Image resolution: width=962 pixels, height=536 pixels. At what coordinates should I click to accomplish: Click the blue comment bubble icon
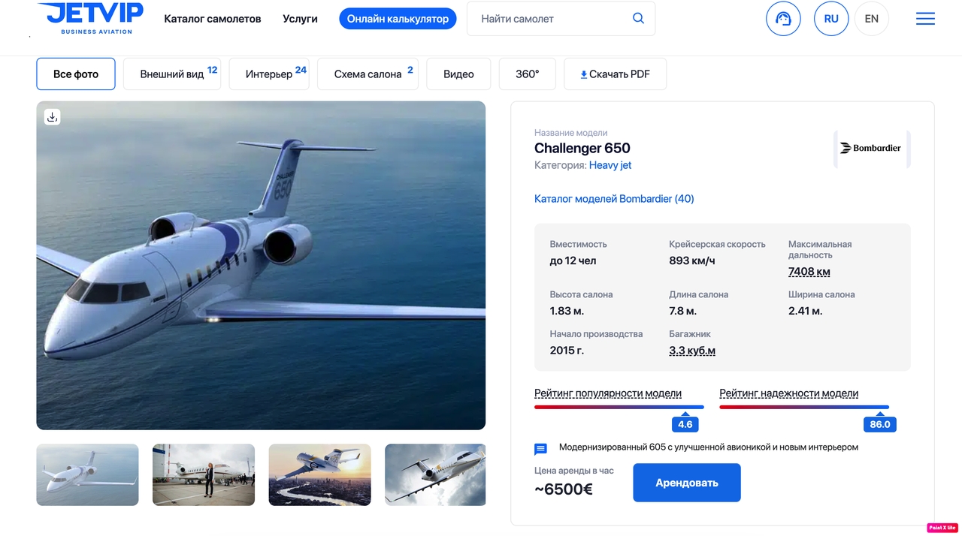(x=540, y=449)
